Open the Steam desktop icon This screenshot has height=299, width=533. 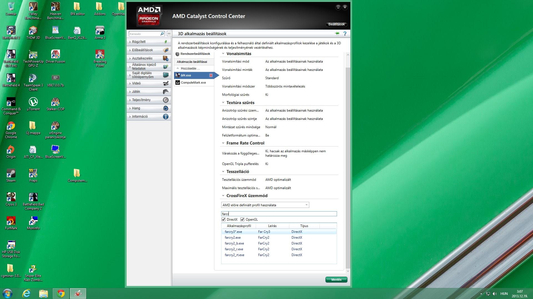pos(11,176)
